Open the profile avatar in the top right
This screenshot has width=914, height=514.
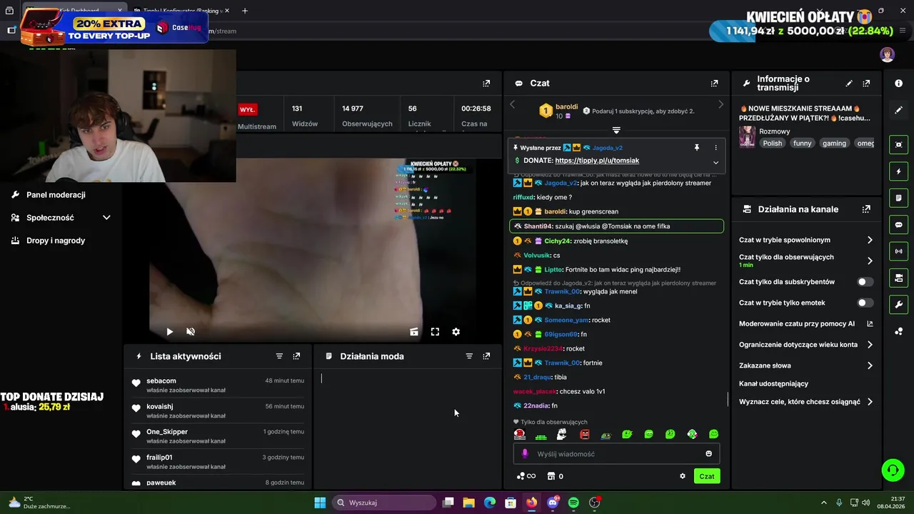(887, 55)
